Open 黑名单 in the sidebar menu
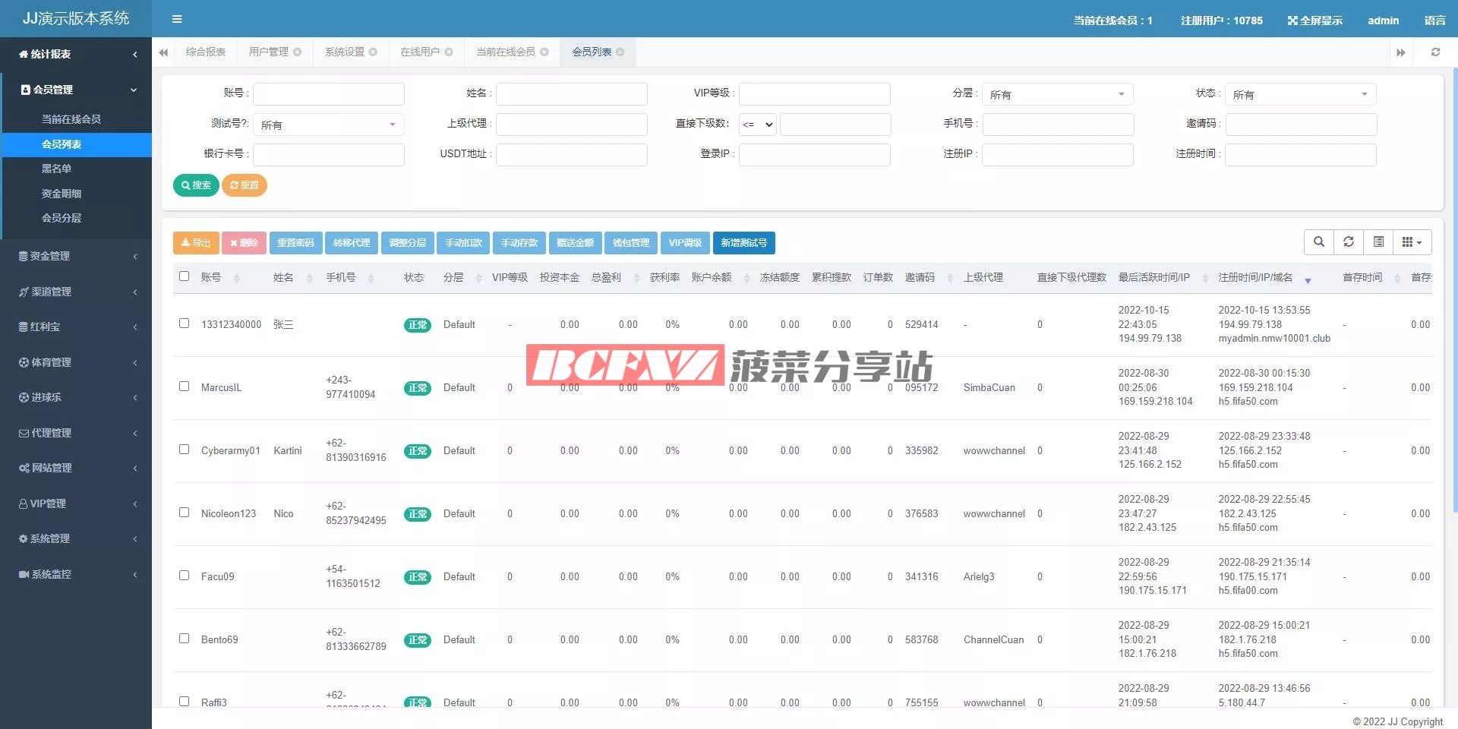The height and width of the screenshot is (729, 1458). (57, 169)
